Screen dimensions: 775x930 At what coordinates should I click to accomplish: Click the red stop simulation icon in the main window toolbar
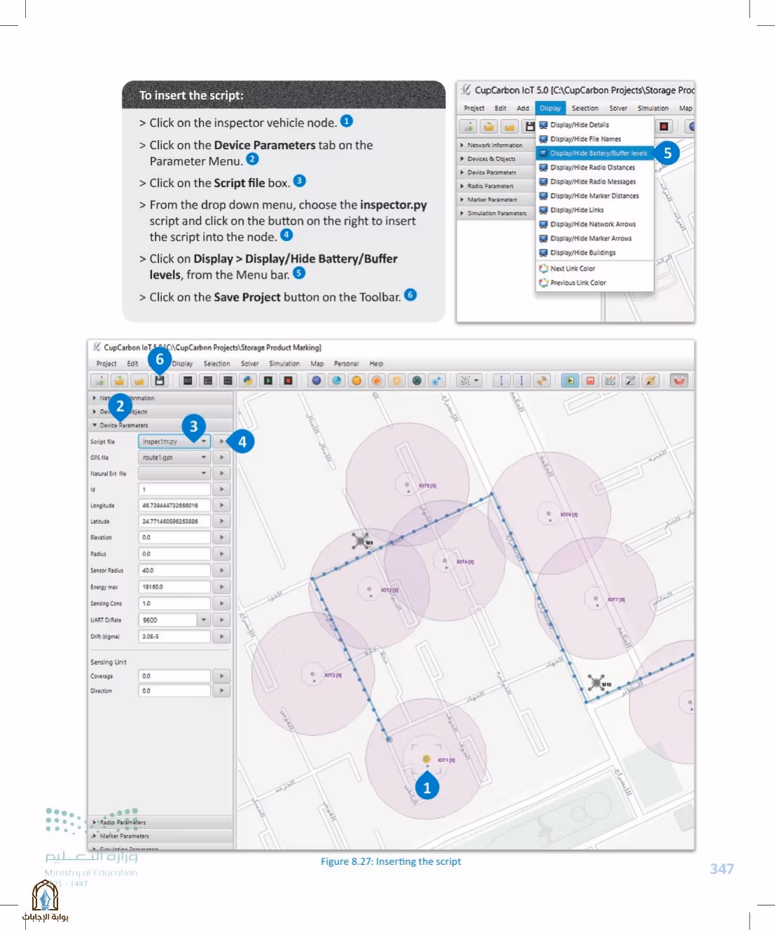point(288,380)
